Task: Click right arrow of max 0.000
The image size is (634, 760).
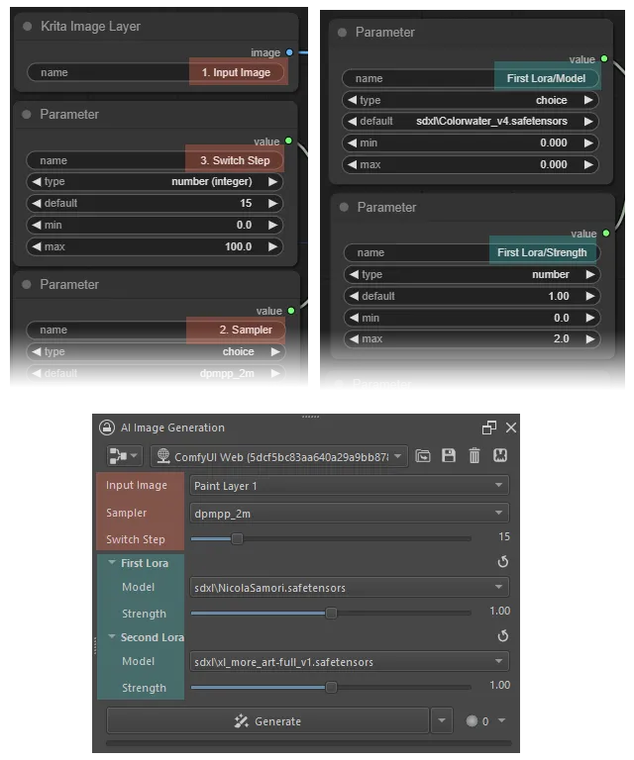Action: coord(588,165)
